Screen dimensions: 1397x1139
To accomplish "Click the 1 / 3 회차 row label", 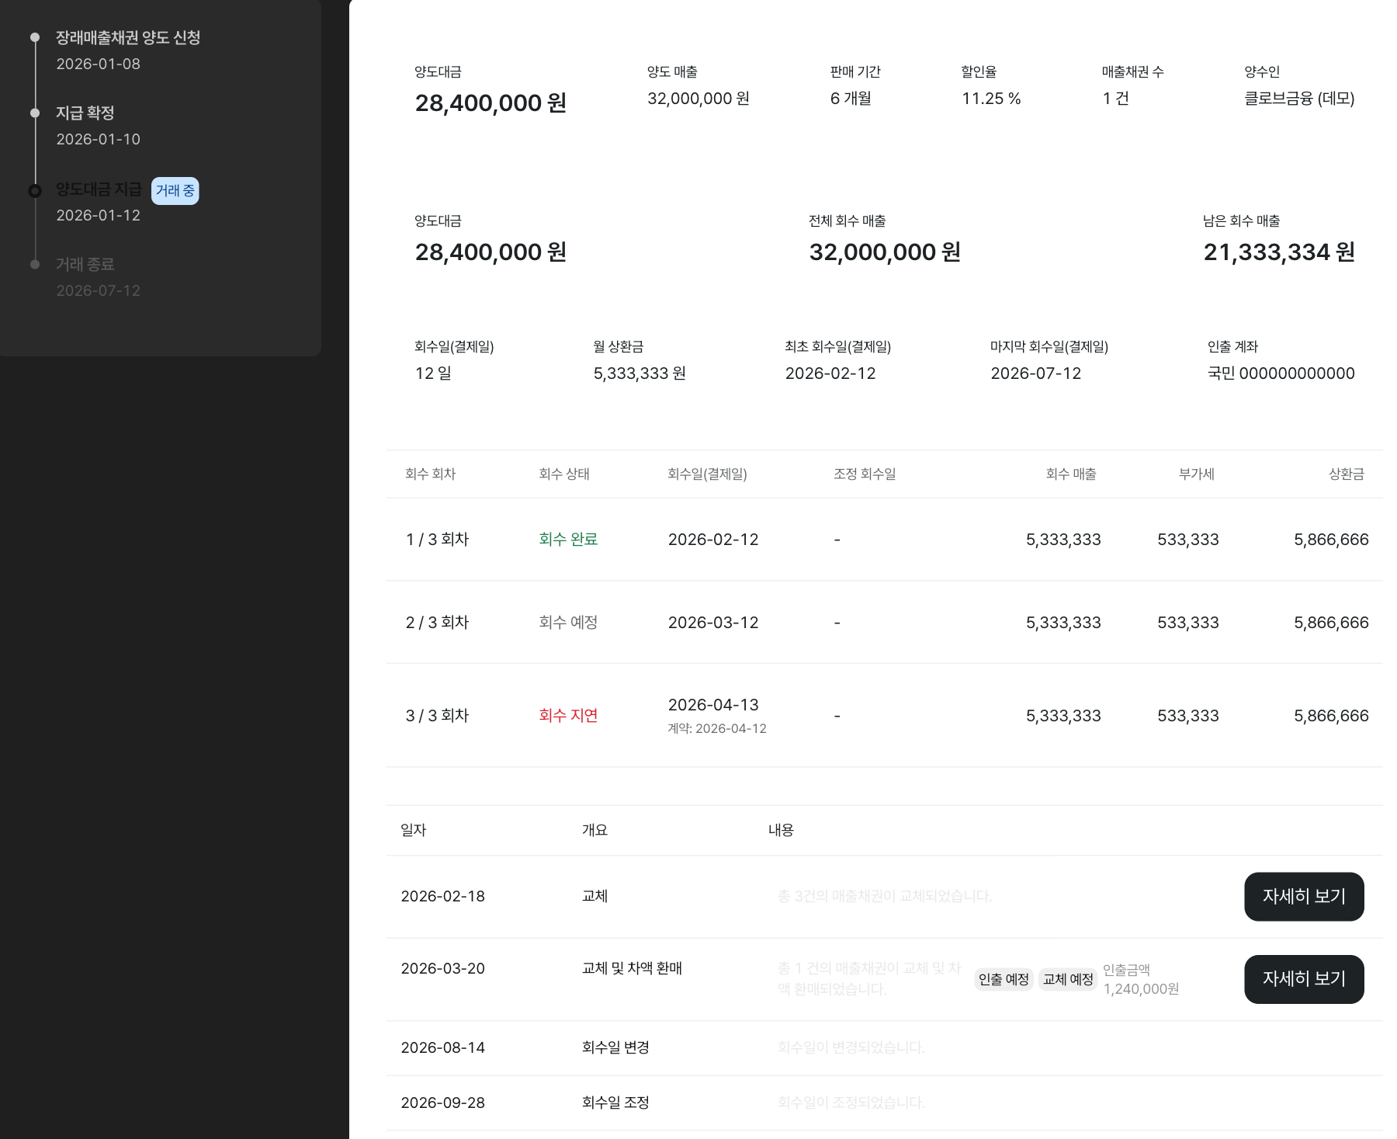I will tap(437, 540).
